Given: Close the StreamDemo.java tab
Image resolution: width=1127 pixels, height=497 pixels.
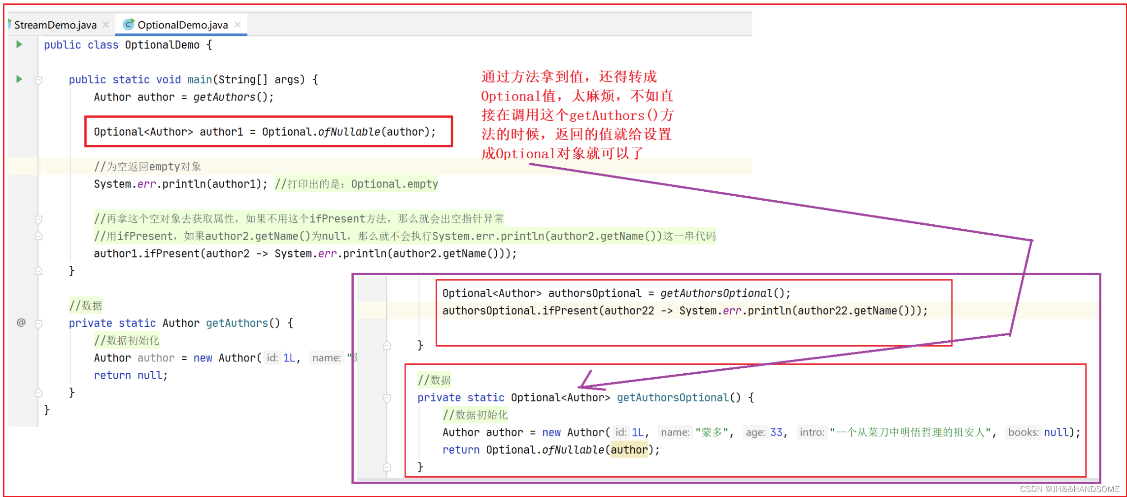Looking at the screenshot, I should point(106,25).
